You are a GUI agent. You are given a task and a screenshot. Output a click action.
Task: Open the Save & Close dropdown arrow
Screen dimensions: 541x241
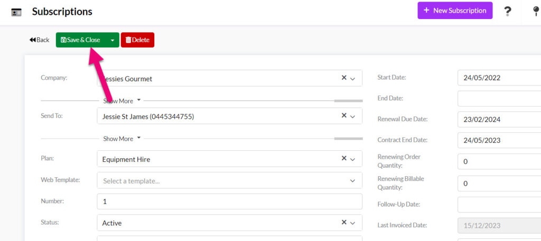click(113, 40)
